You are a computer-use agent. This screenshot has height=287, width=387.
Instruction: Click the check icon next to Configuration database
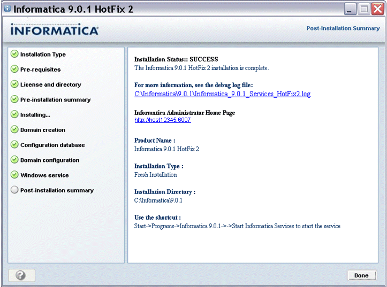pos(14,145)
